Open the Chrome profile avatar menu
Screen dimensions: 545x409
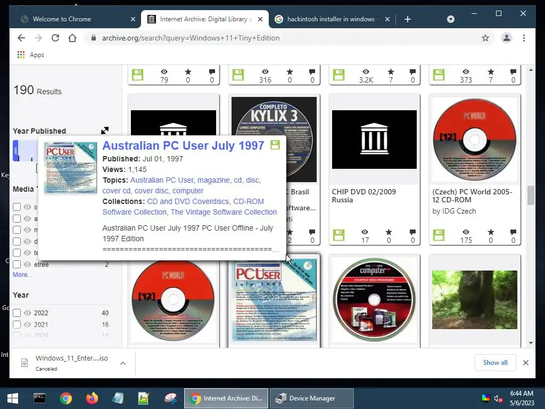[x=507, y=38]
